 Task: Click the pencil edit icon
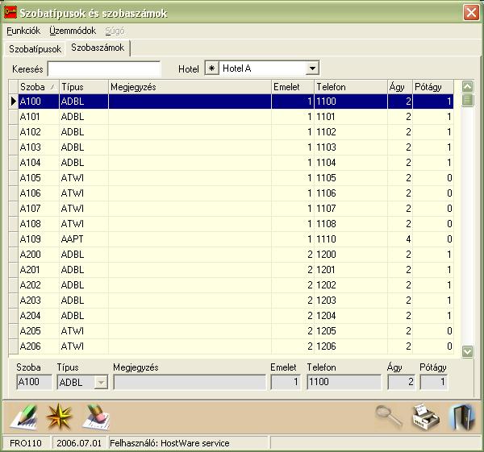coord(24,417)
